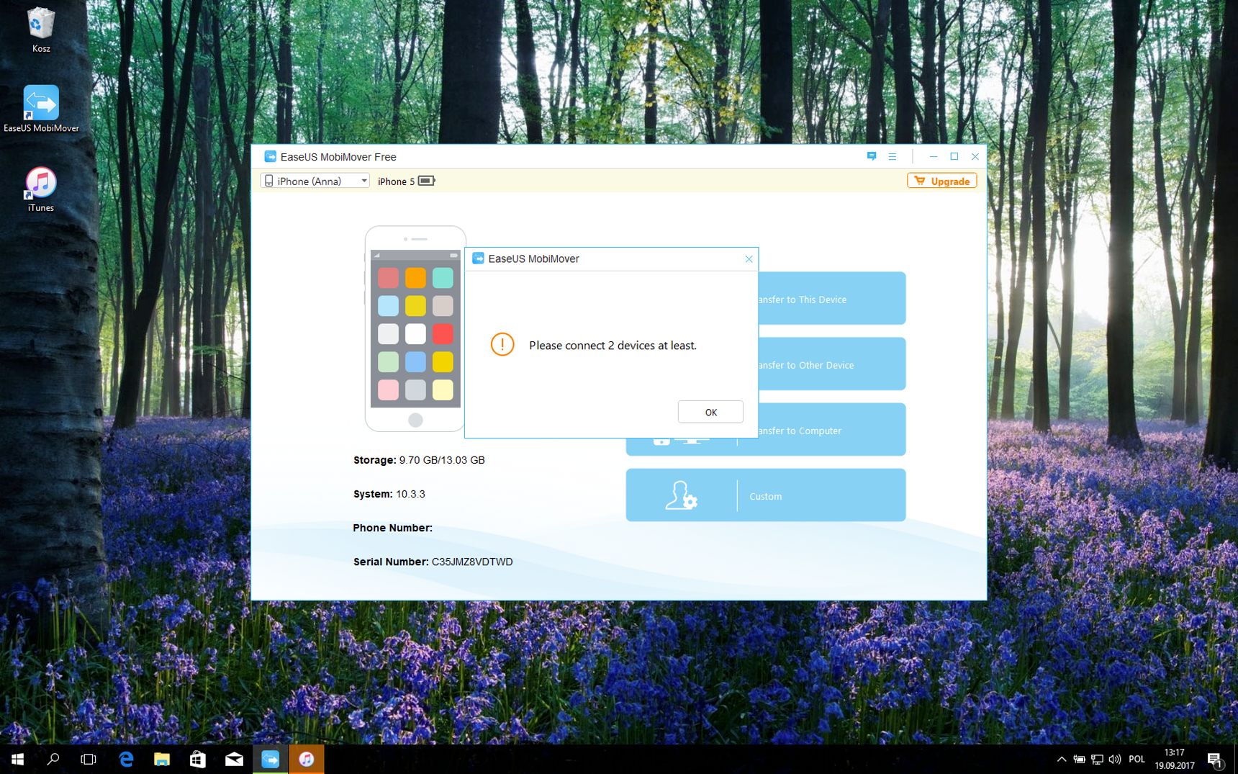
Task: Click the Upgrade button
Action: coord(941,181)
